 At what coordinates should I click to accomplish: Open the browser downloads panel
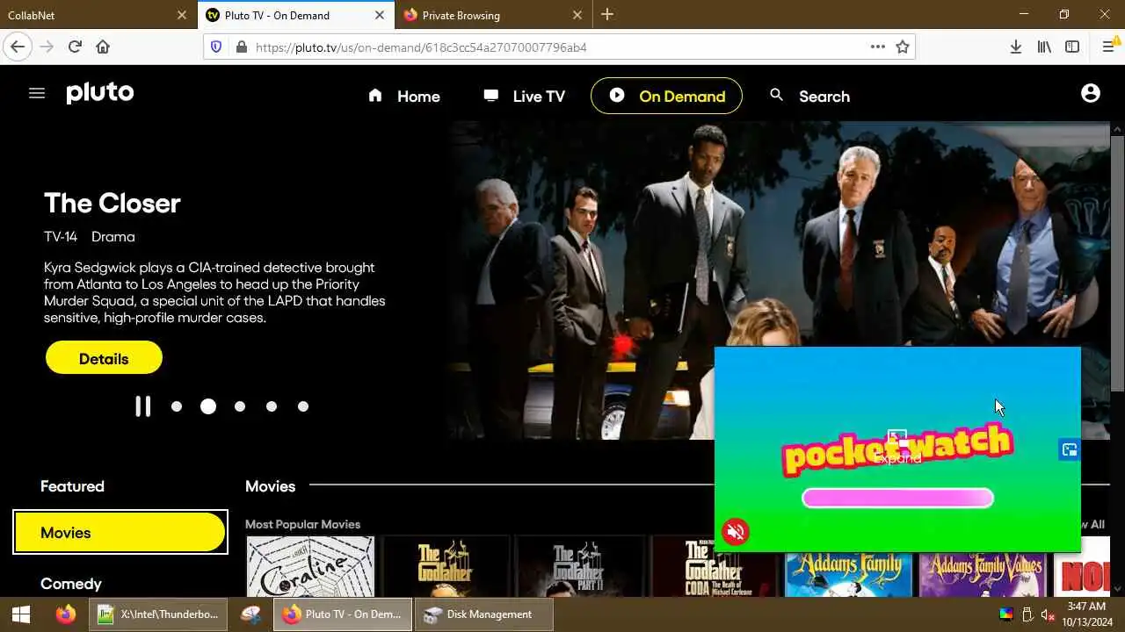coord(1016,47)
